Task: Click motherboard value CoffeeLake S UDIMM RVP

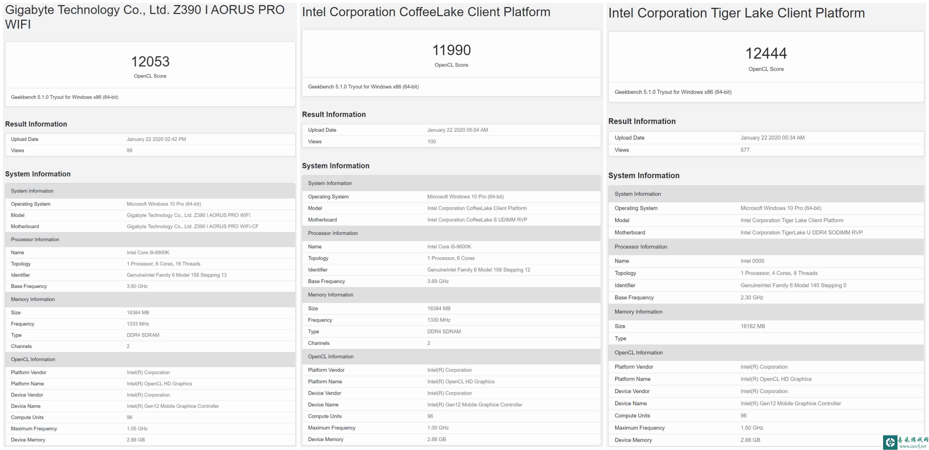Action: [x=477, y=220]
